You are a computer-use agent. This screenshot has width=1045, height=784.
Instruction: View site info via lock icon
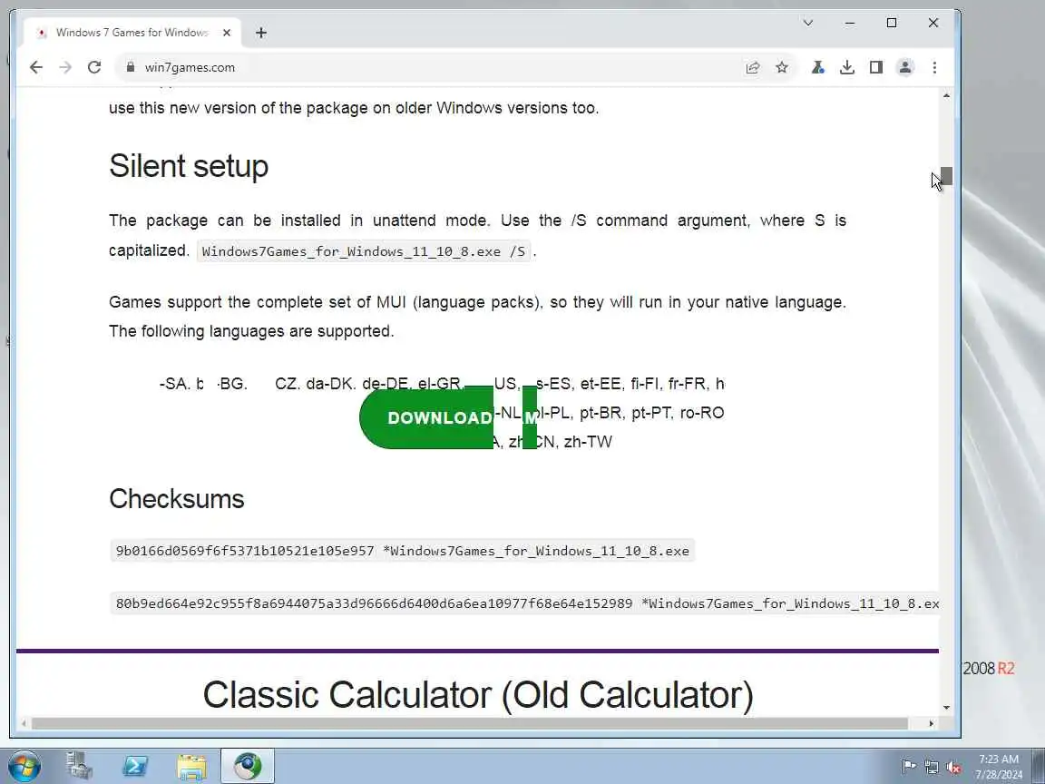click(x=131, y=67)
